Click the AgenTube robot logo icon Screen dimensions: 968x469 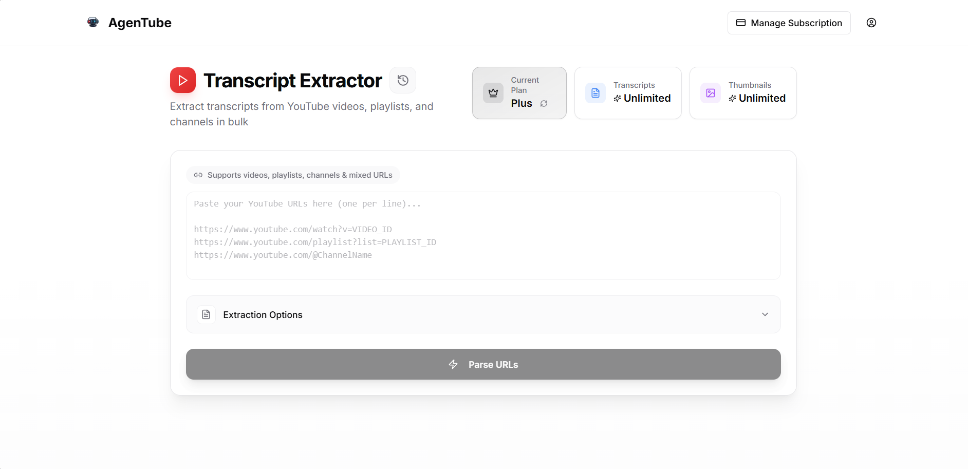(x=93, y=22)
